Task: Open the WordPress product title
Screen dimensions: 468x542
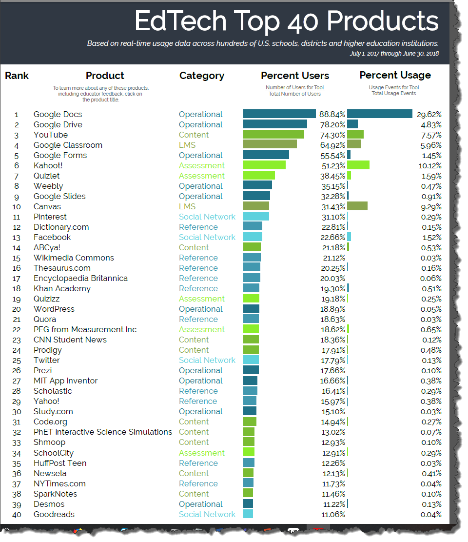Action: (54, 309)
